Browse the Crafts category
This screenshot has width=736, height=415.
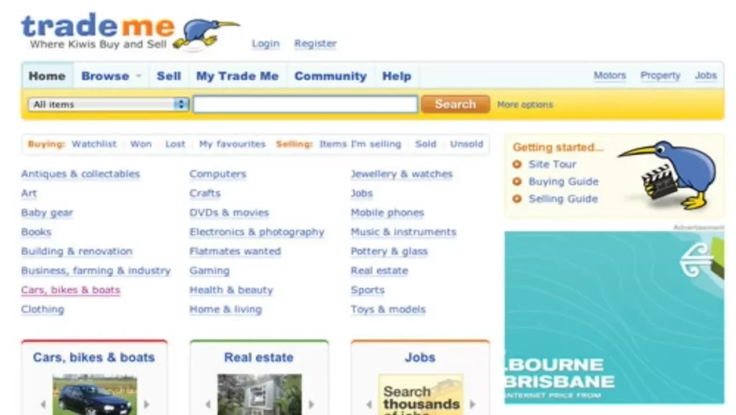click(205, 193)
